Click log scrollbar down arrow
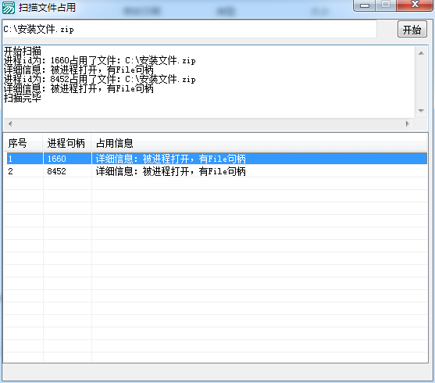 (421, 111)
